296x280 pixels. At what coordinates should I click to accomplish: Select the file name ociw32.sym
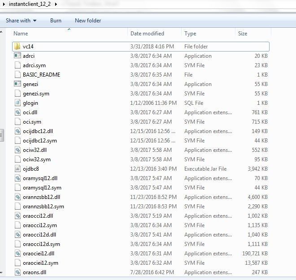click(37, 159)
